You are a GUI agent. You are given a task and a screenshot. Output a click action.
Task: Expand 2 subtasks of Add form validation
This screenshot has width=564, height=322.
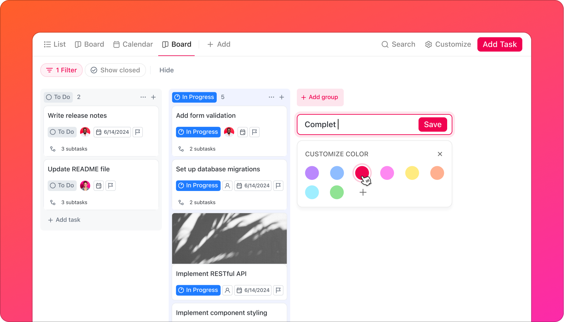click(x=197, y=149)
